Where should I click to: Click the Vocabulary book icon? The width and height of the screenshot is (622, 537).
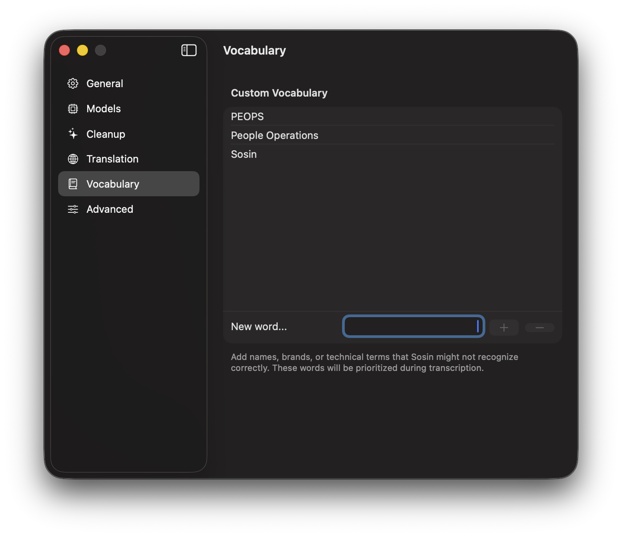tap(73, 184)
